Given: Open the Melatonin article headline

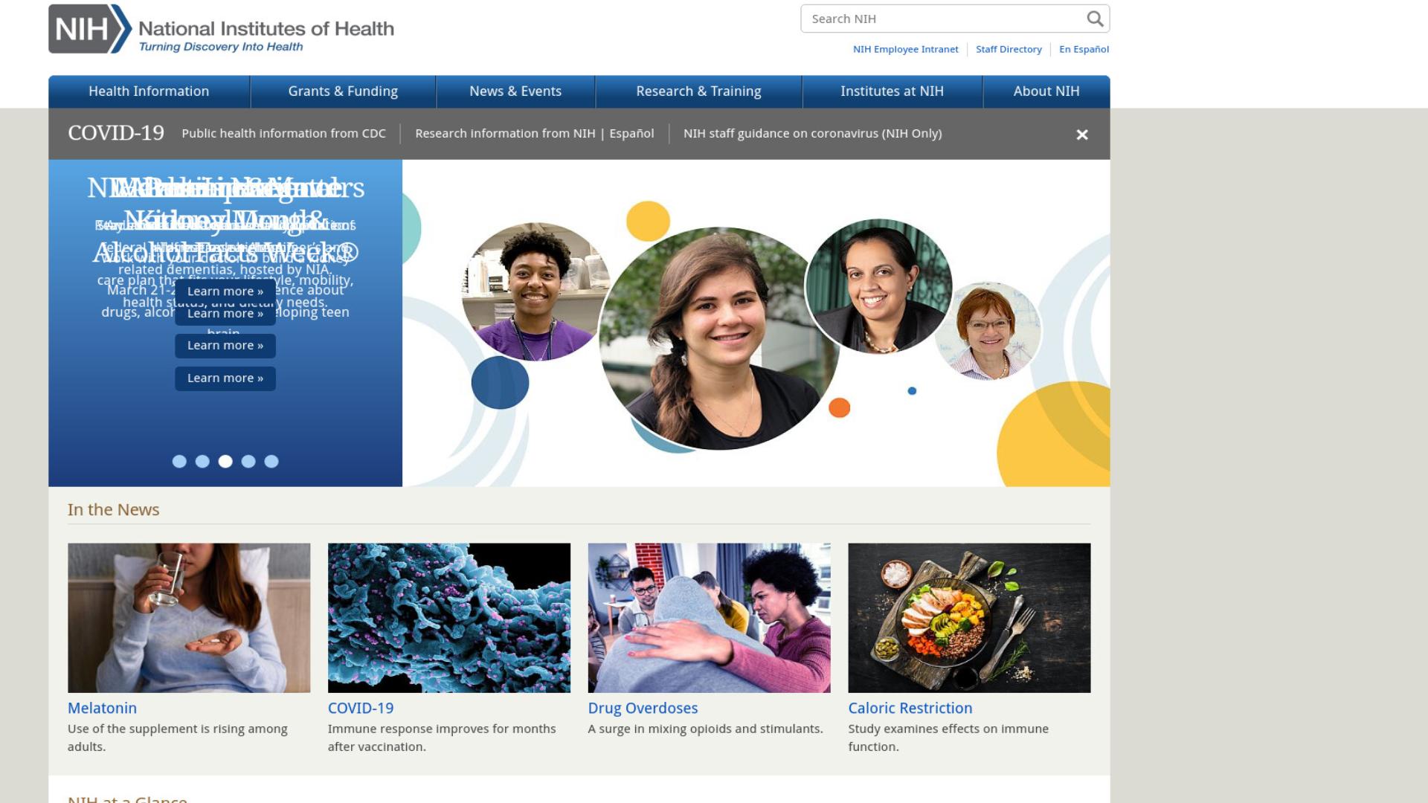Looking at the screenshot, I should 102,709.
